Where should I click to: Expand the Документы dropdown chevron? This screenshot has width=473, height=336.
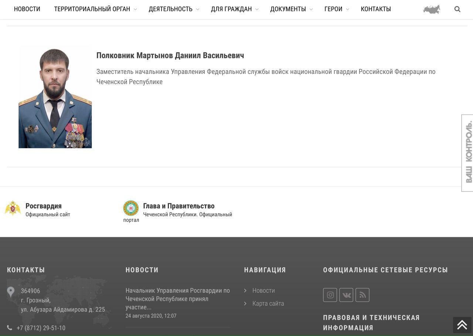[x=311, y=10]
